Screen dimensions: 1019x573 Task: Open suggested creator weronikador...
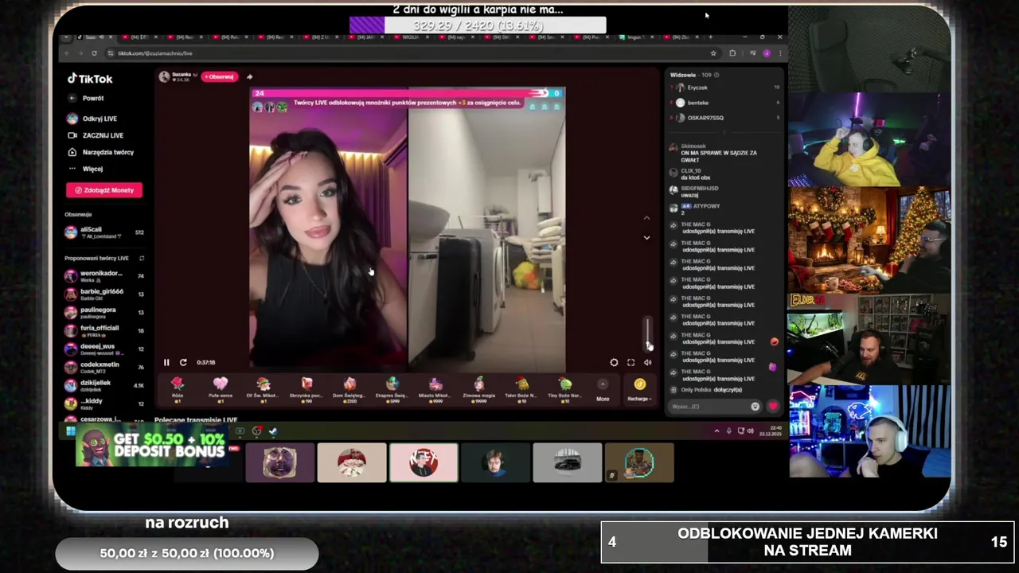click(x=104, y=275)
